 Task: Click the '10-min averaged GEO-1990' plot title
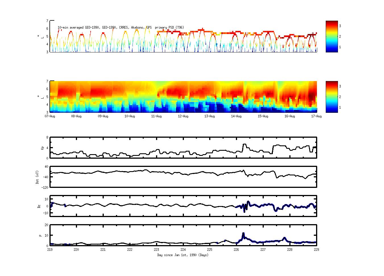coord(121,27)
